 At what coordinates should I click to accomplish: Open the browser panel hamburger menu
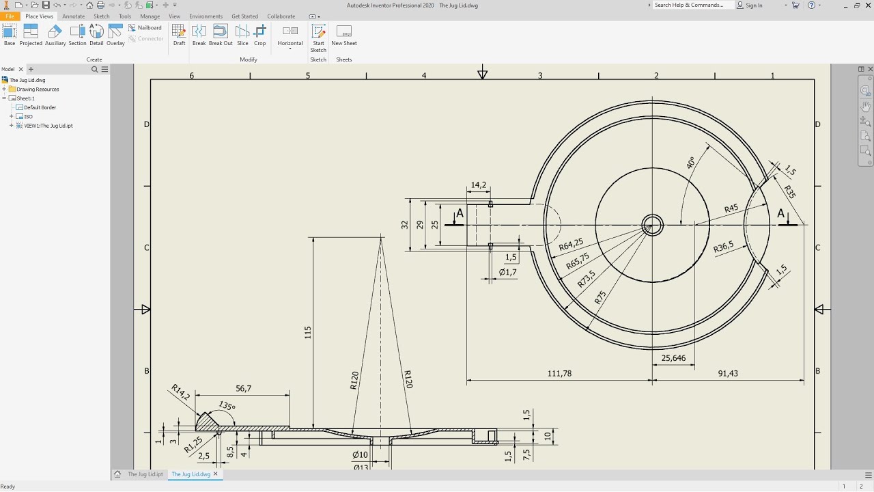[x=104, y=69]
